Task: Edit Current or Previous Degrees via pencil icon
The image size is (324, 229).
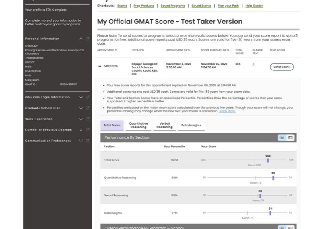Action: click(88, 130)
